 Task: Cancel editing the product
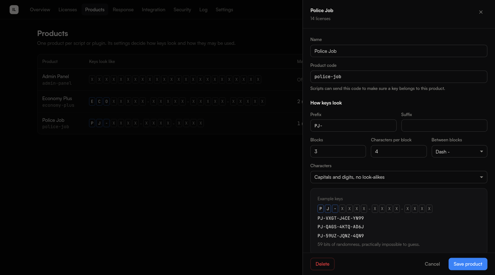432,264
